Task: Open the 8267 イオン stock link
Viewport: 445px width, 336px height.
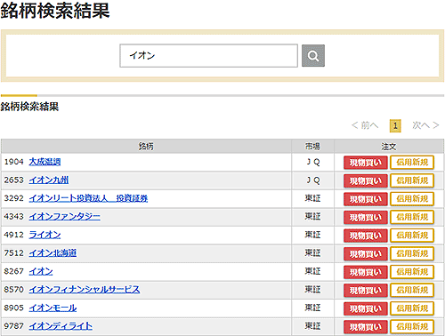Action: point(41,271)
